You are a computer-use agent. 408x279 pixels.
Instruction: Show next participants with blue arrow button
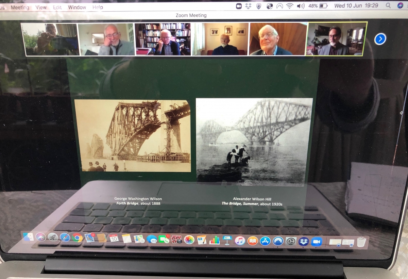point(380,39)
